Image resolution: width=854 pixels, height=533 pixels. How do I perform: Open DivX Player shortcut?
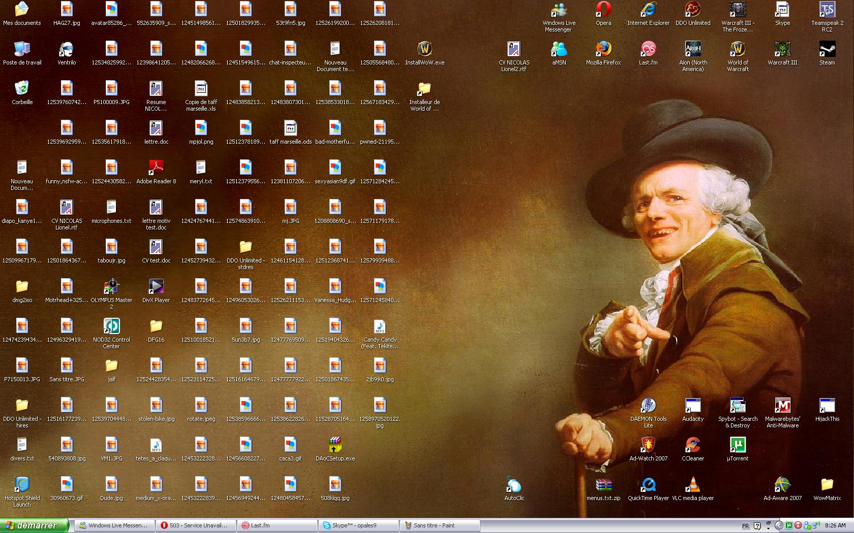[x=156, y=291]
